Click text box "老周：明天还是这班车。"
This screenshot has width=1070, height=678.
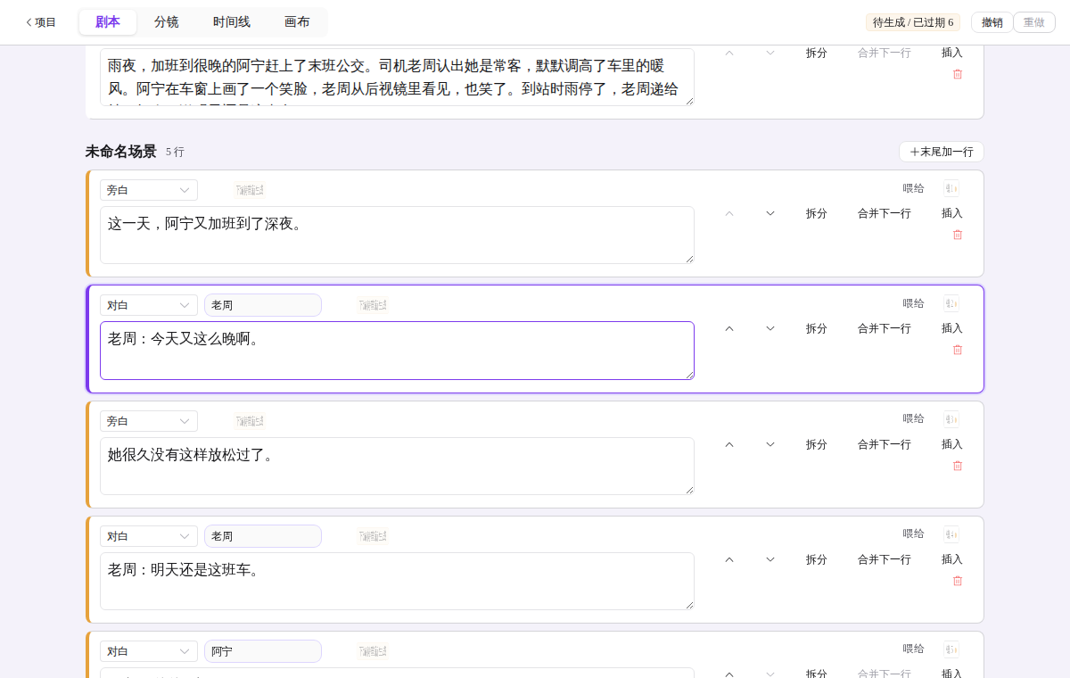(397, 581)
